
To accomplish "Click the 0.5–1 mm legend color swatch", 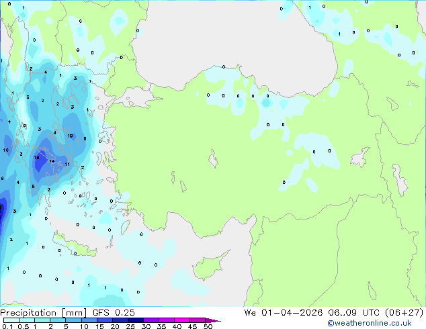I will point(27,320).
